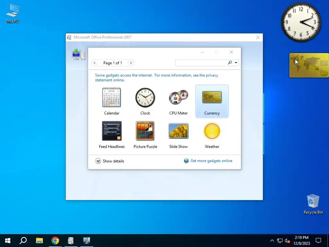Select the Calendar gadget icon
This screenshot has width=329, height=247.
pyautogui.click(x=111, y=97)
